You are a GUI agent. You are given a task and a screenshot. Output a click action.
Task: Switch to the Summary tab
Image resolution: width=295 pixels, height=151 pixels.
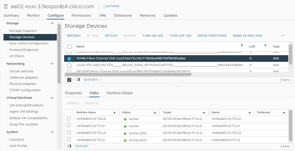[x=11, y=16]
